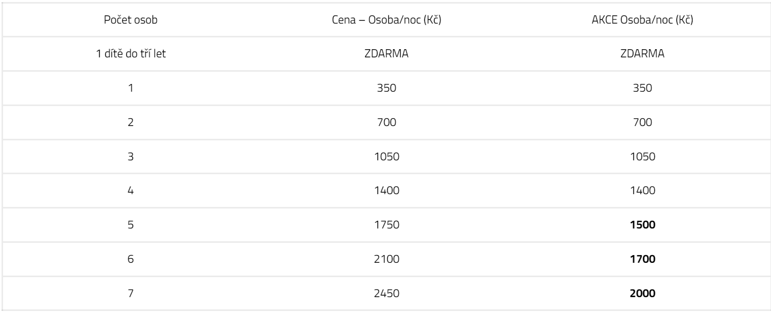The image size is (771, 313).
Task: Click 700 in the Cena column
Action: [x=387, y=122]
